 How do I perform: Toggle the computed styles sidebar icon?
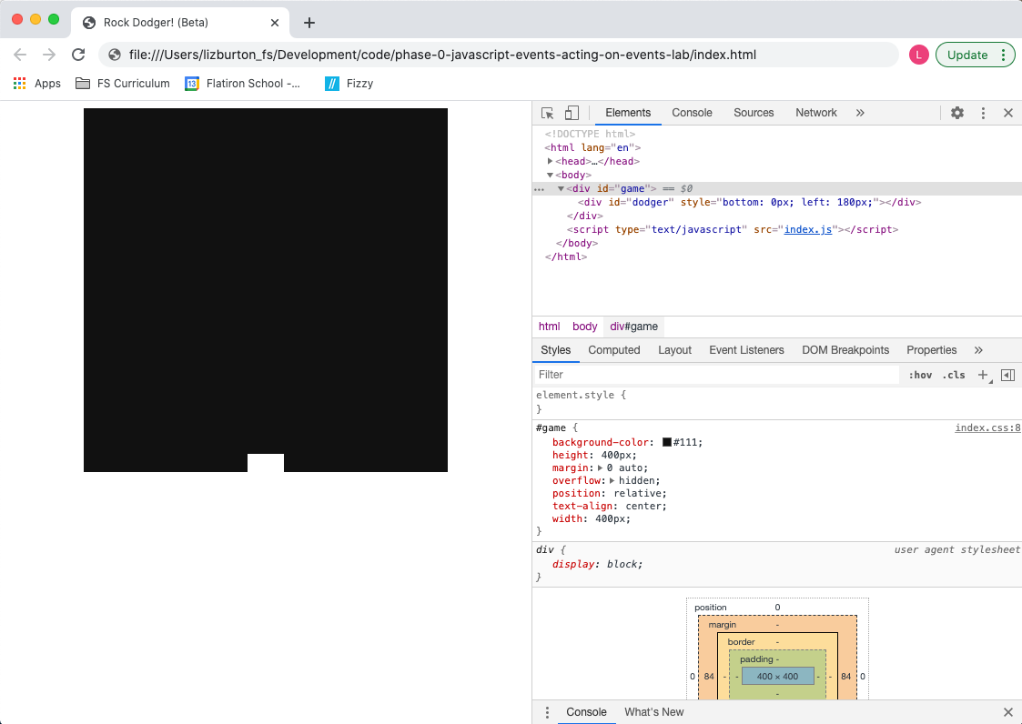(x=1007, y=375)
